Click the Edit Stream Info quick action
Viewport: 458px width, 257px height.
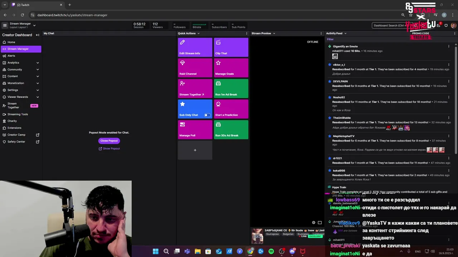(x=195, y=47)
